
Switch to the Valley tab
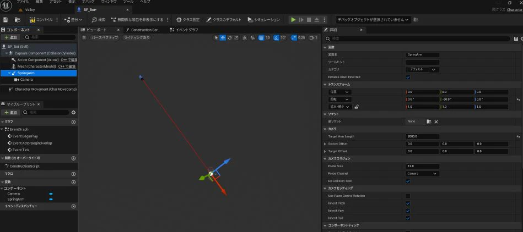pos(30,10)
